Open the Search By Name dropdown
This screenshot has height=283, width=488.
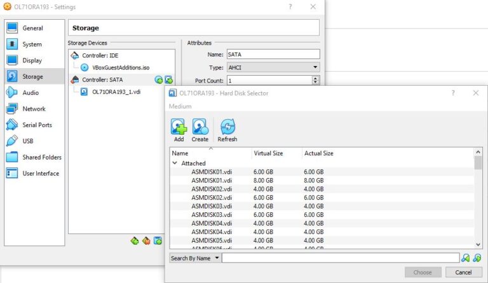point(195,258)
